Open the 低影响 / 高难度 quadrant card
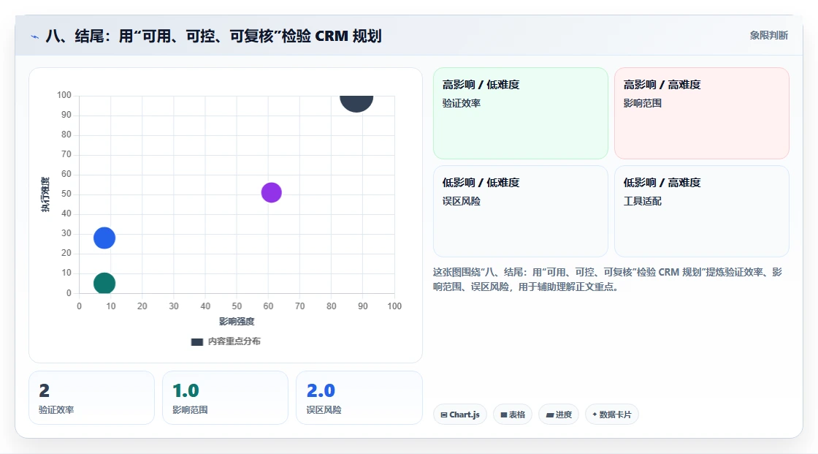818x454 pixels. pyautogui.click(x=702, y=211)
